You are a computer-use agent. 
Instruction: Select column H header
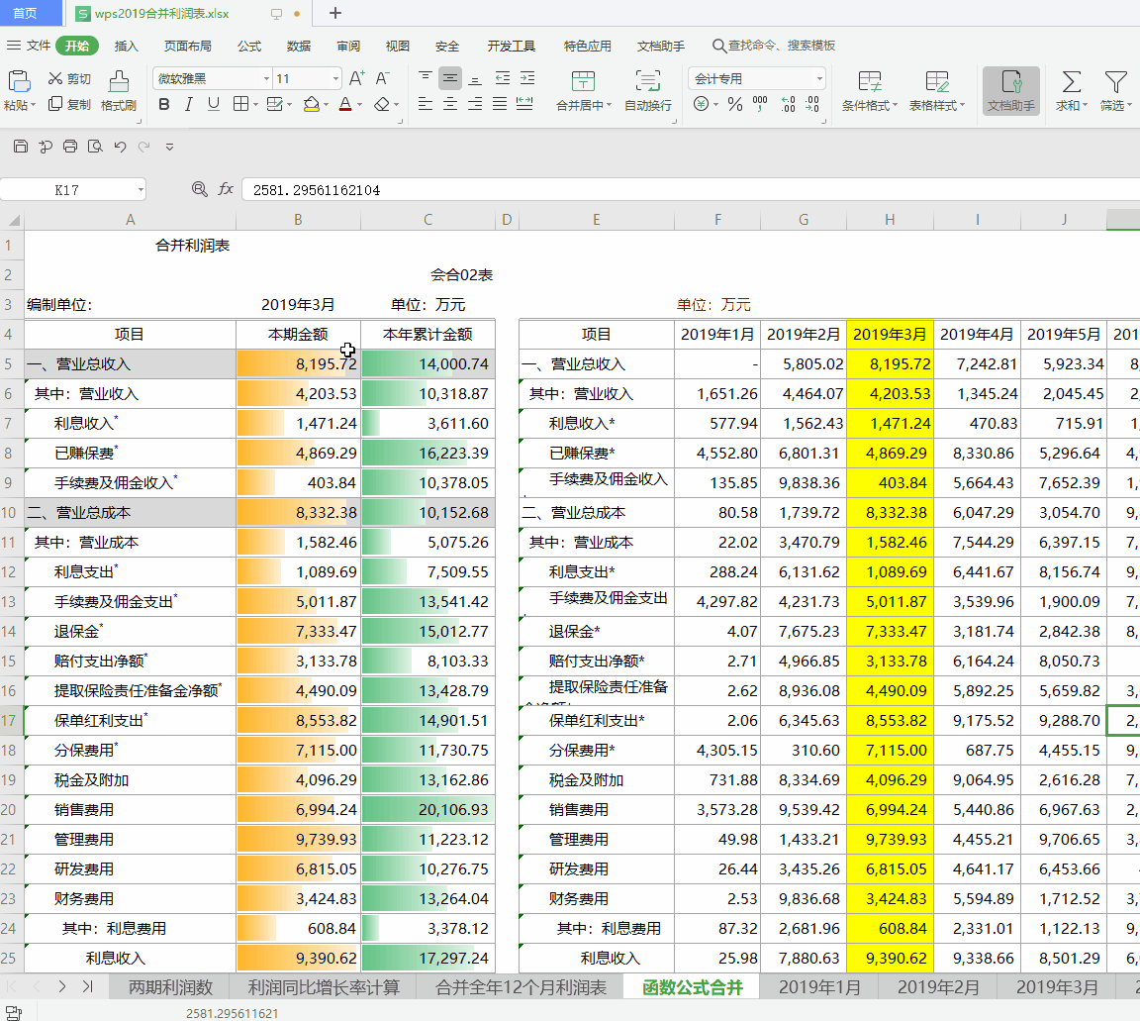(890, 219)
